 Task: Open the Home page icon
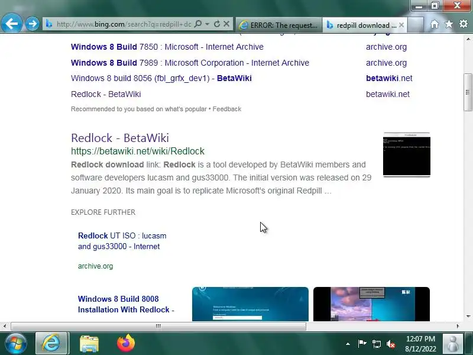435,24
